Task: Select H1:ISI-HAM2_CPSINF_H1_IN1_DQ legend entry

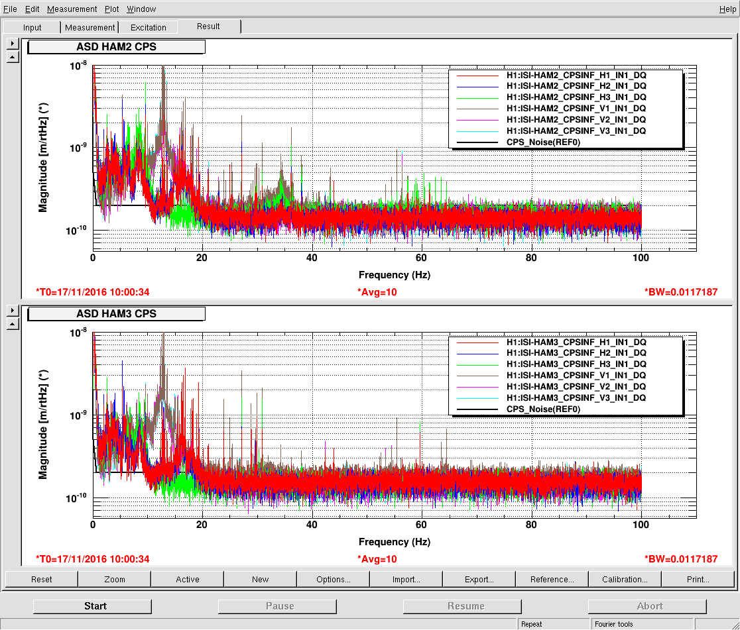Action: (576, 75)
